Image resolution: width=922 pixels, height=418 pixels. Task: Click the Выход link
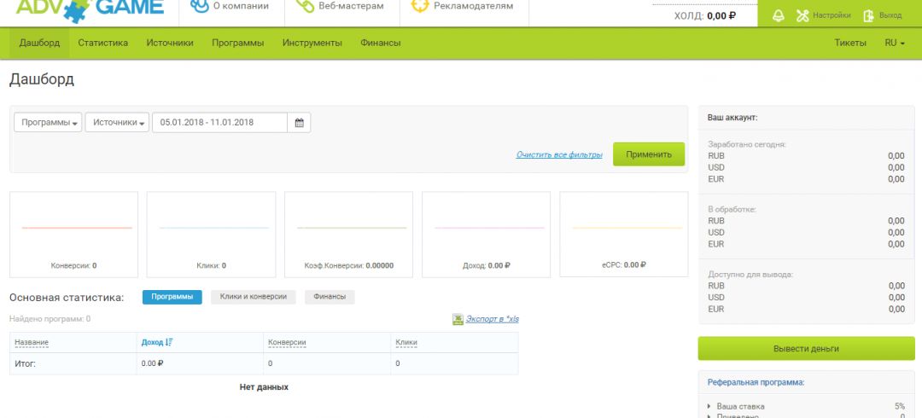point(890,16)
